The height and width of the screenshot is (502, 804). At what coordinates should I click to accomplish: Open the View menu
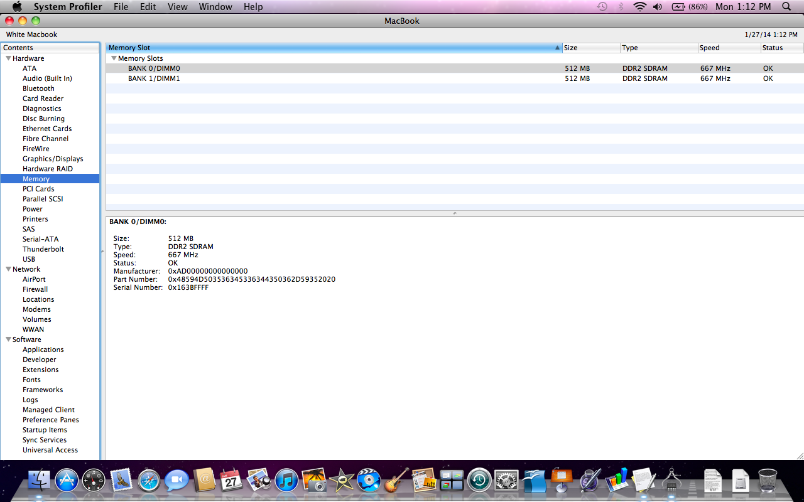pos(178,7)
